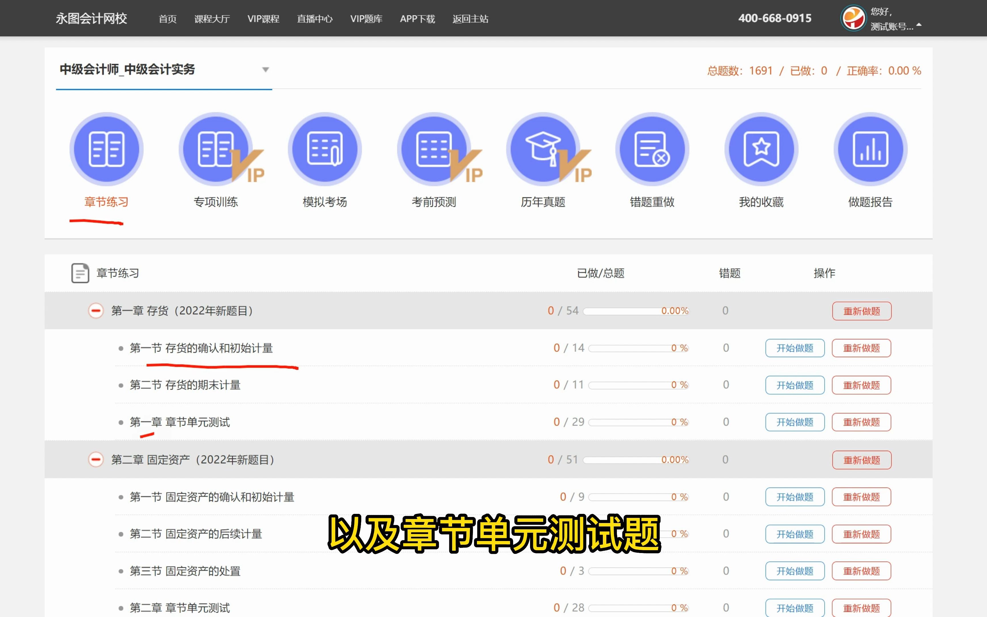Open 历年真题 past papers icon
Image resolution: width=987 pixels, height=617 pixels.
coord(543,149)
